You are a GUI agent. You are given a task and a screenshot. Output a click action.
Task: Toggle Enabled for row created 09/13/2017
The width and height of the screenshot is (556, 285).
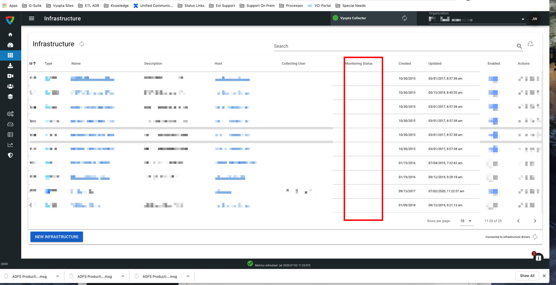[x=493, y=191]
